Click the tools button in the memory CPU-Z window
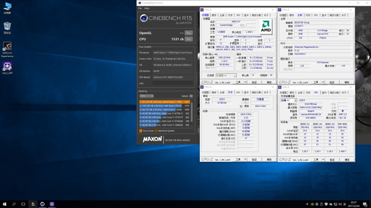 [x=238, y=160]
